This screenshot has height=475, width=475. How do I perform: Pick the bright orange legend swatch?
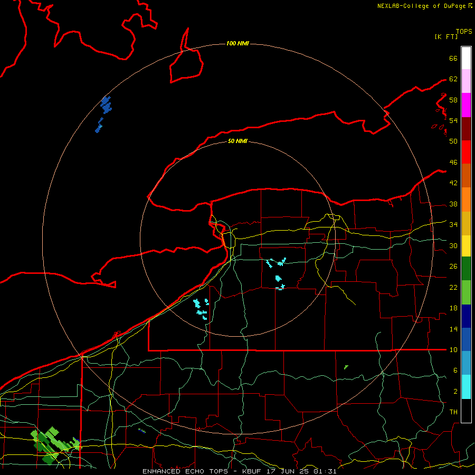[466, 199]
